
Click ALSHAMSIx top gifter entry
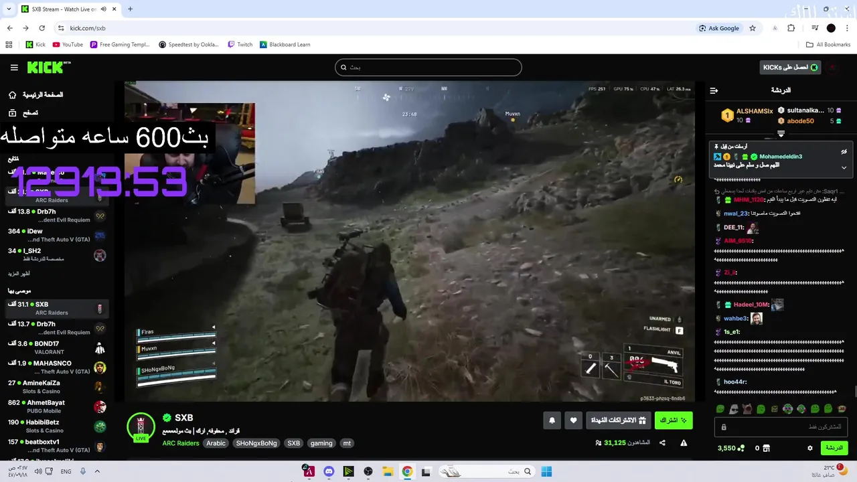tap(747, 115)
